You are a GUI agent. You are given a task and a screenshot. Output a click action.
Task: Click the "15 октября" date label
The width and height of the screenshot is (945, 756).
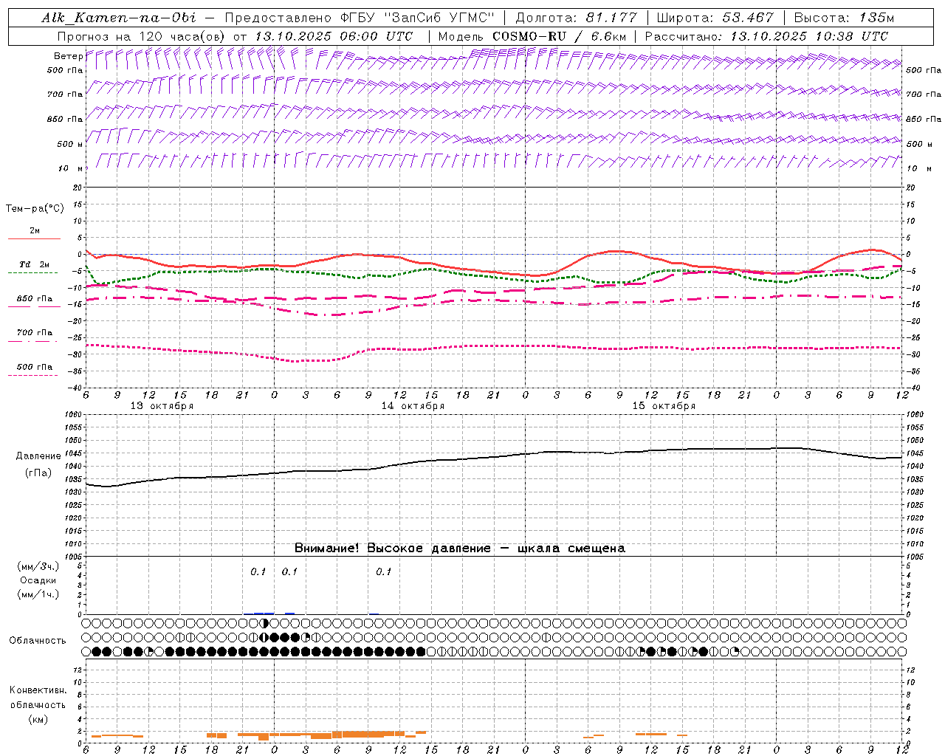(x=664, y=406)
